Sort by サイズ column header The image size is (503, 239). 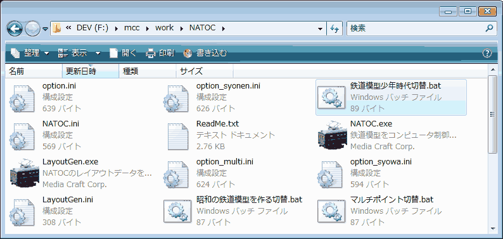click(205, 71)
